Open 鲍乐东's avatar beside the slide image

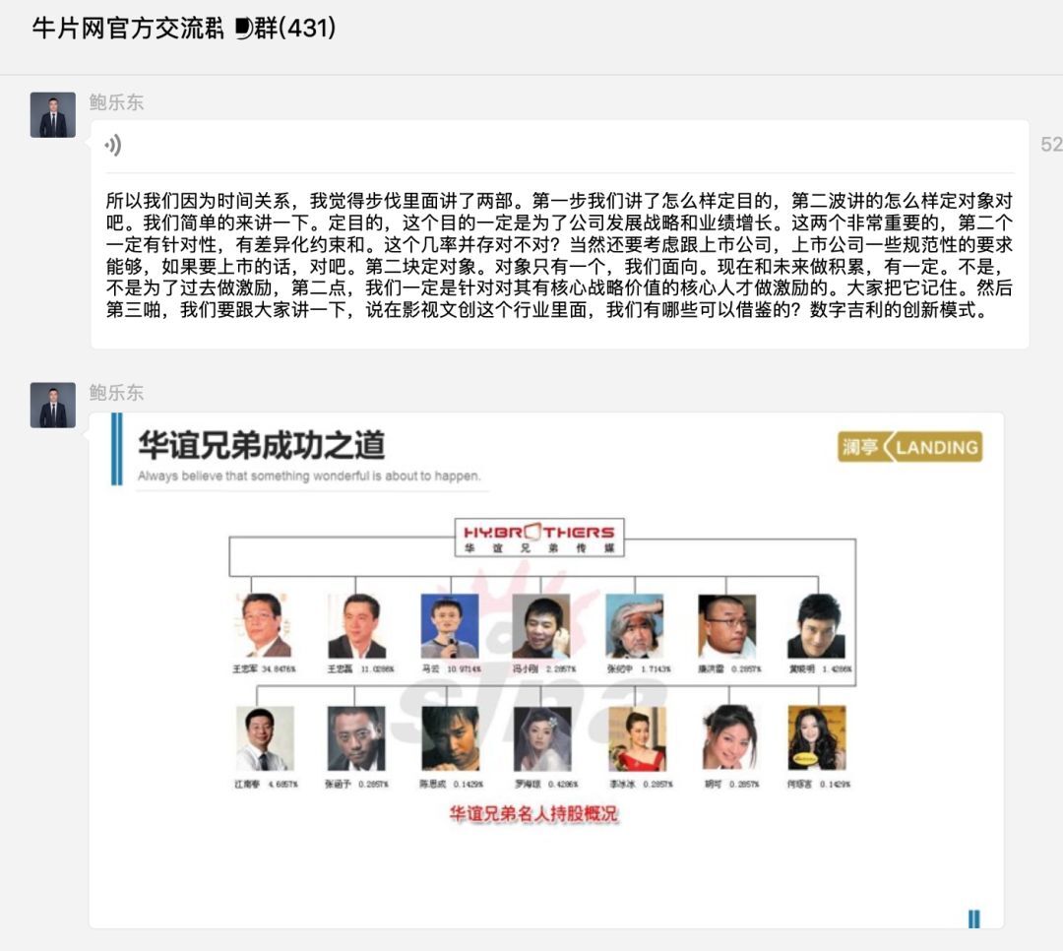click(53, 405)
